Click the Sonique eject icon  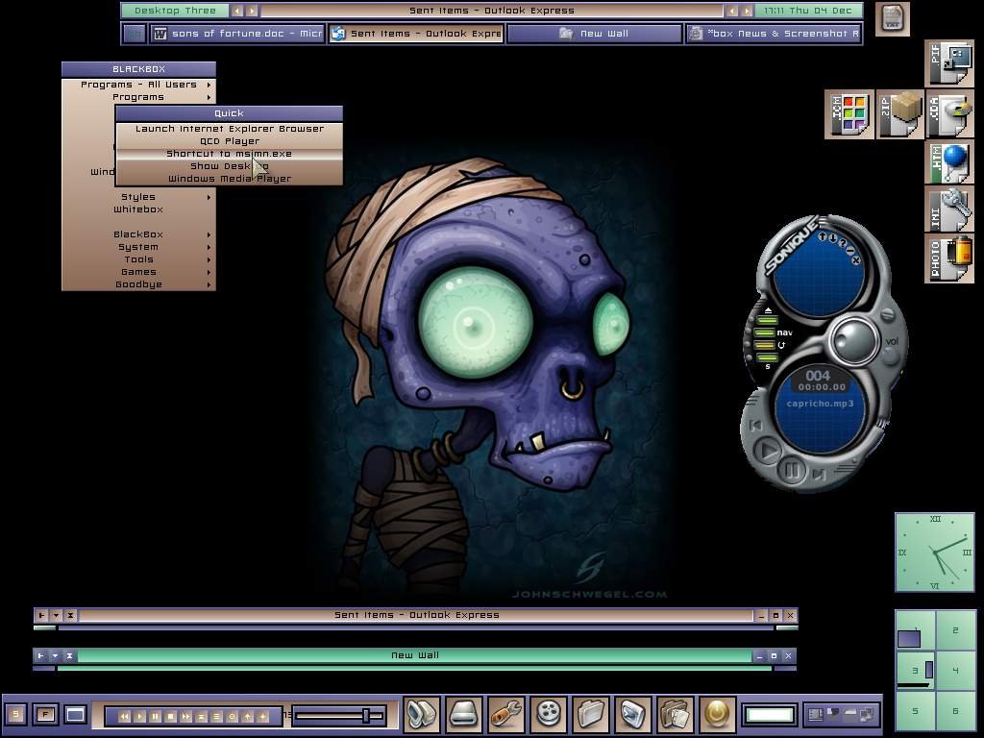[x=768, y=310]
